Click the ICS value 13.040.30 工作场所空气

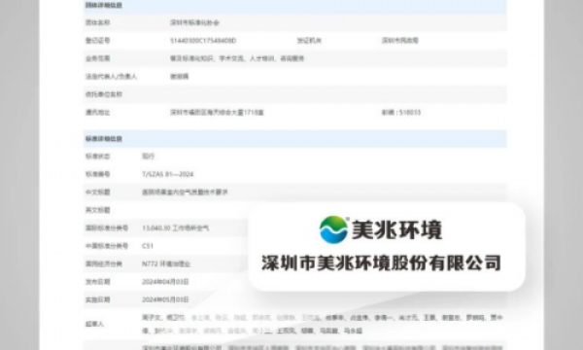[x=175, y=228]
